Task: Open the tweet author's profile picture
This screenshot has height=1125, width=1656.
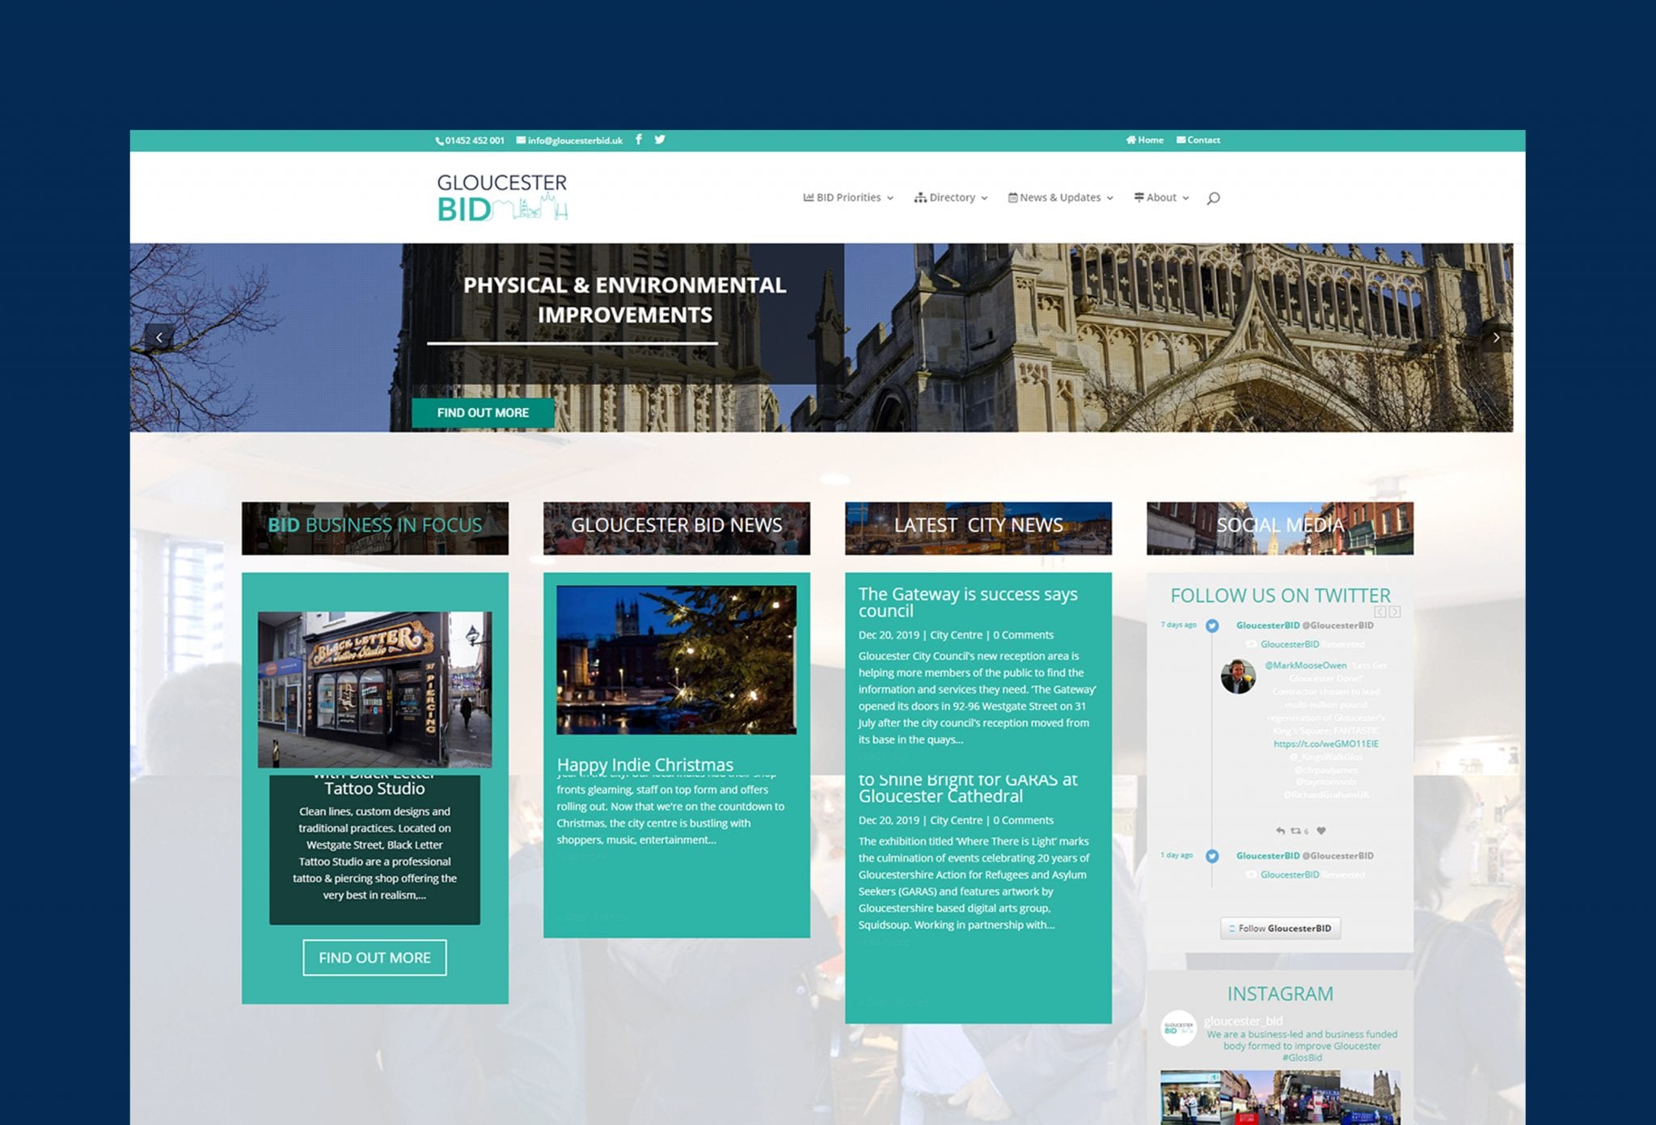Action: [1238, 676]
